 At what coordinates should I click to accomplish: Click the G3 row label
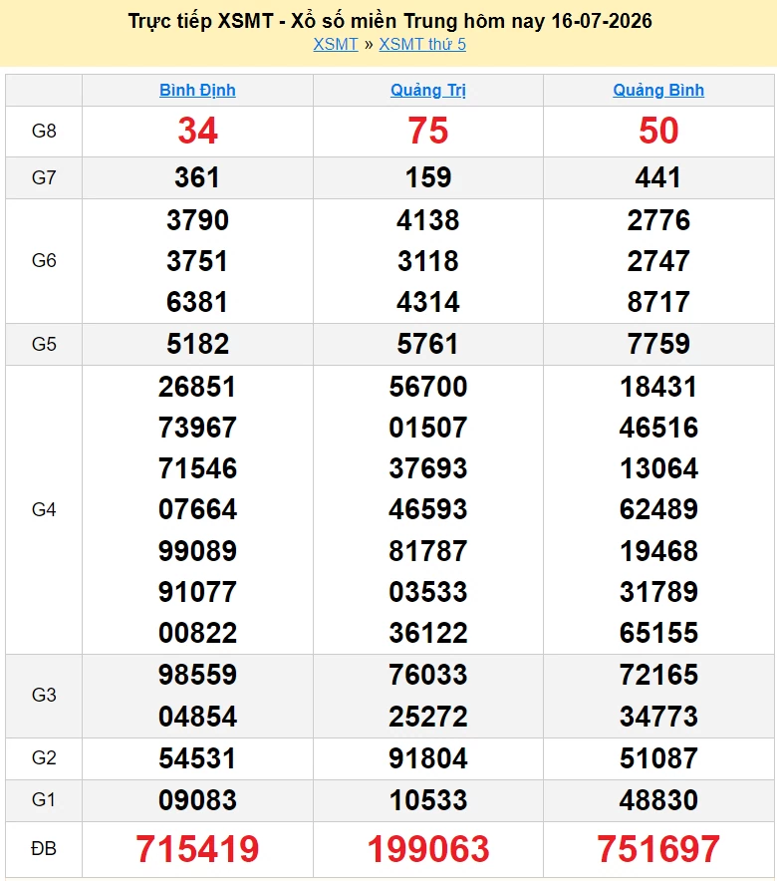(44, 695)
